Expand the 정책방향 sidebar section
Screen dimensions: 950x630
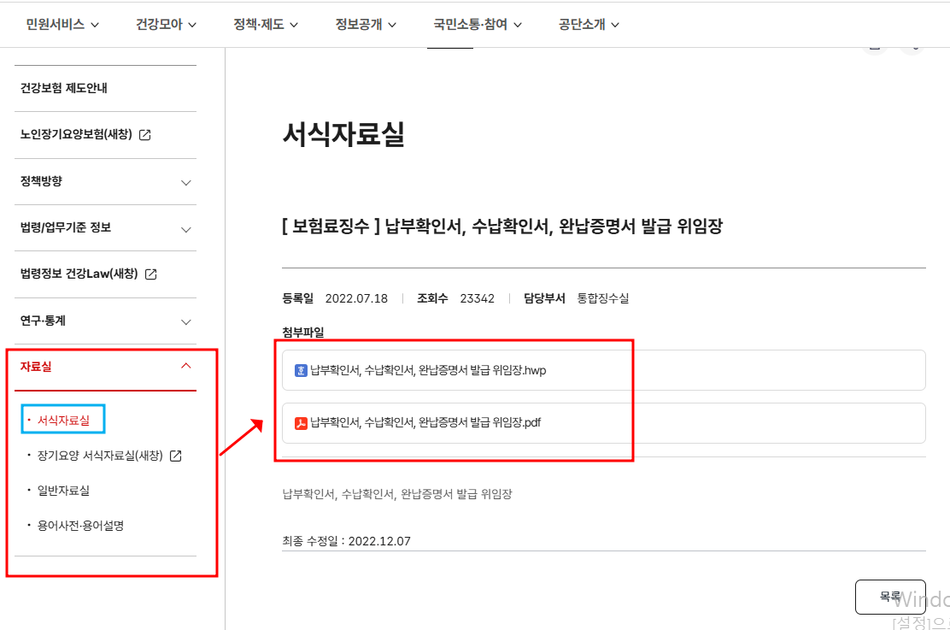coord(186,181)
